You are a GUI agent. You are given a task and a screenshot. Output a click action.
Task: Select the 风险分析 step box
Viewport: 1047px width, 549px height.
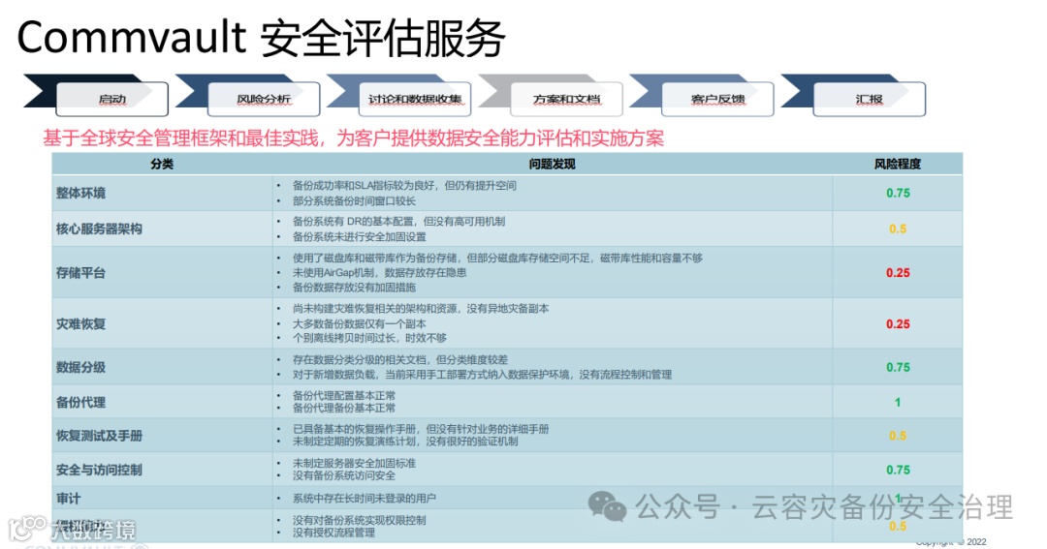coord(264,99)
